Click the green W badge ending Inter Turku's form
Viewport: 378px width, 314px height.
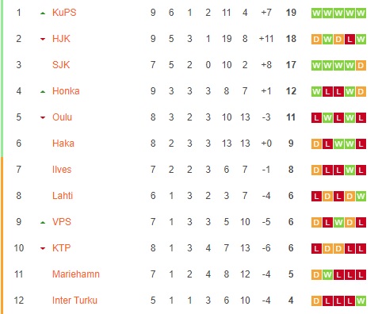(x=361, y=301)
